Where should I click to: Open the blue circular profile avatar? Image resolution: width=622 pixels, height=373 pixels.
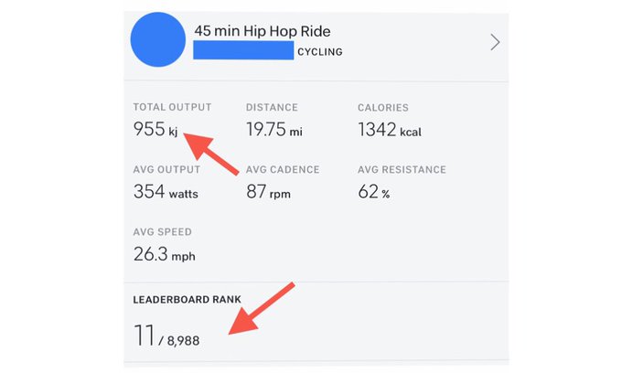point(158,39)
